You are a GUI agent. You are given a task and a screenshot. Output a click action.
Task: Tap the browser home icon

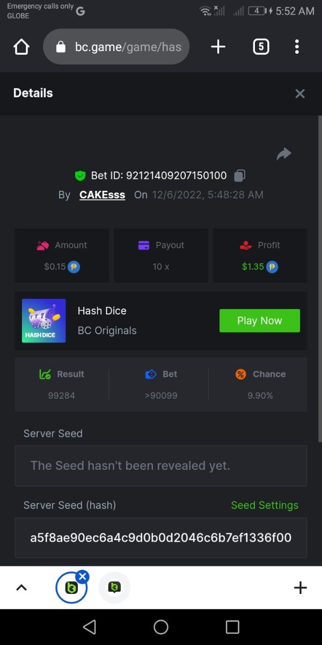coord(21,47)
